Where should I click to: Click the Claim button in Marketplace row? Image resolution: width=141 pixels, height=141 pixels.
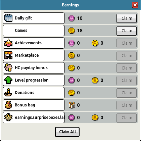127,56
